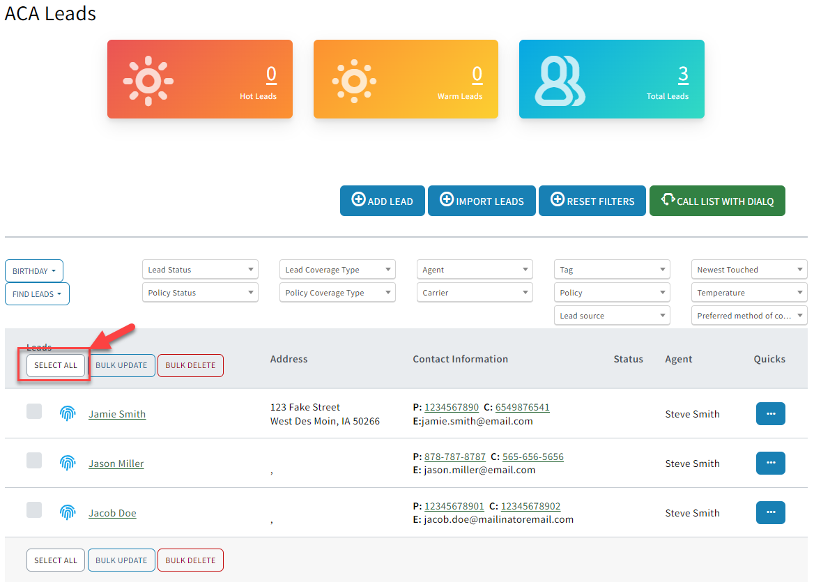The height and width of the screenshot is (582, 814).
Task: Check the checkbox next to Jacob Doe
Action: pos(34,510)
